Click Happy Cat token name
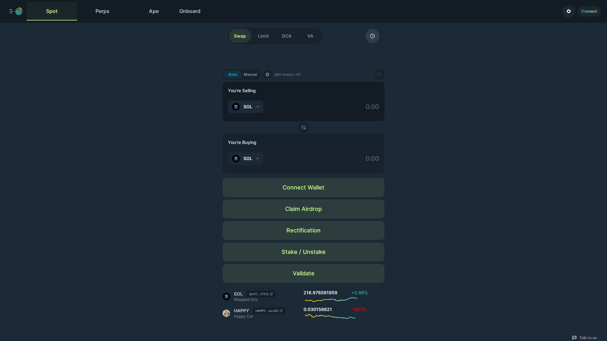Viewport: 607px width, 341px height. 243,316
